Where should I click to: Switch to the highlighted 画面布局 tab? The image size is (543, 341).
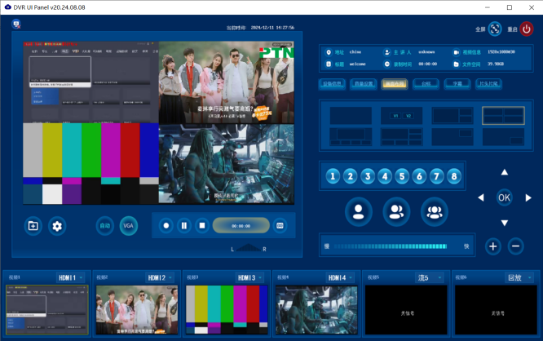pos(395,84)
